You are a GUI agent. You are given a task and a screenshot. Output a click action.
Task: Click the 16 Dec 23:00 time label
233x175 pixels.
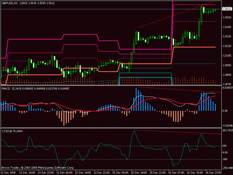pyautogui.click(x=214, y=173)
